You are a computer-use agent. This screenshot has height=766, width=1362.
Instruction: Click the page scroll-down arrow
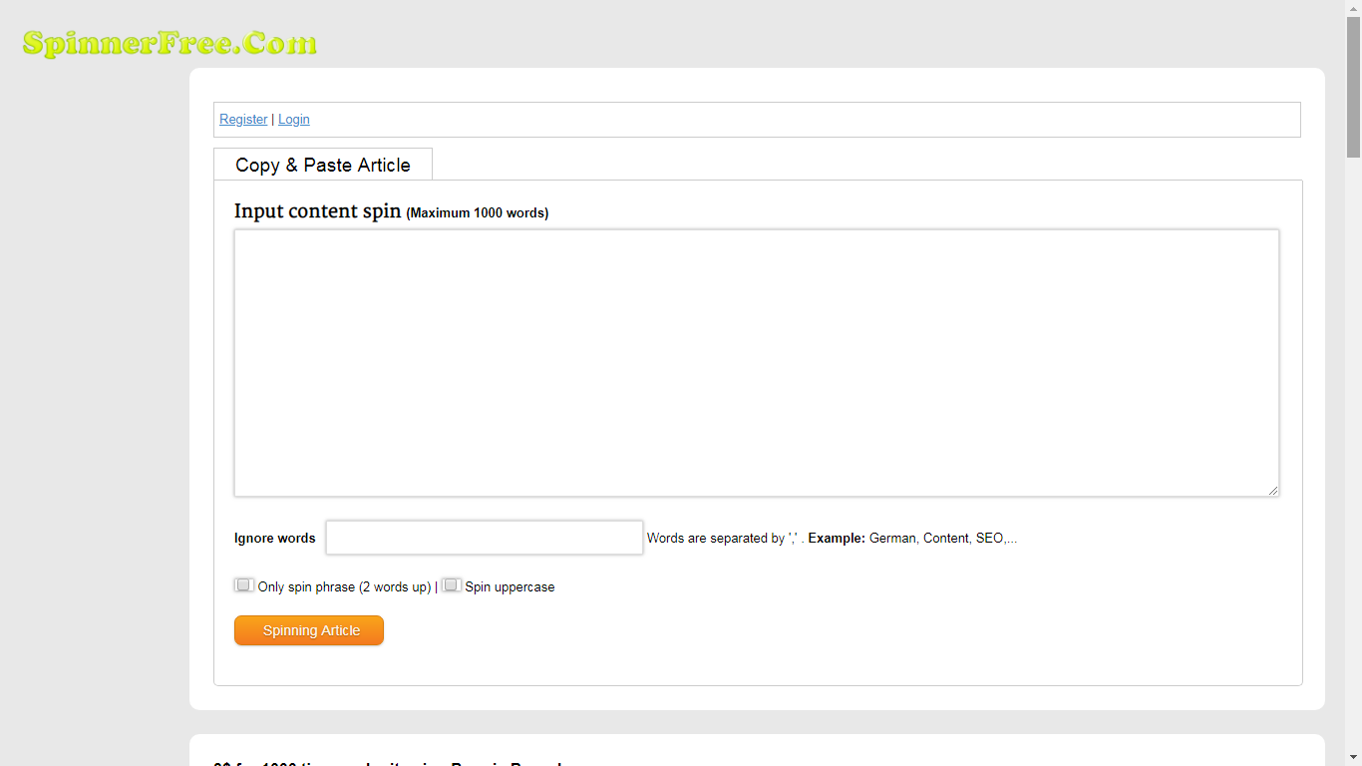coord(1353,757)
